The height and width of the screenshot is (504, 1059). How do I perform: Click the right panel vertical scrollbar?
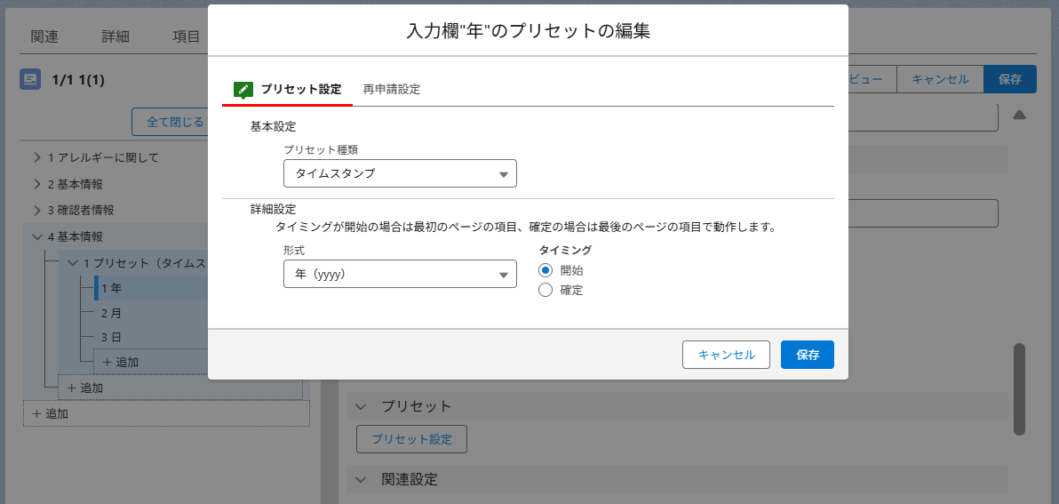pyautogui.click(x=1020, y=389)
